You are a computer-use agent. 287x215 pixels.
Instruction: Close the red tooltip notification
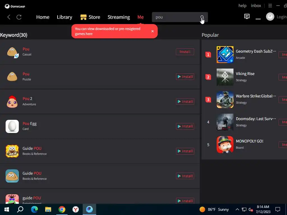point(152,31)
